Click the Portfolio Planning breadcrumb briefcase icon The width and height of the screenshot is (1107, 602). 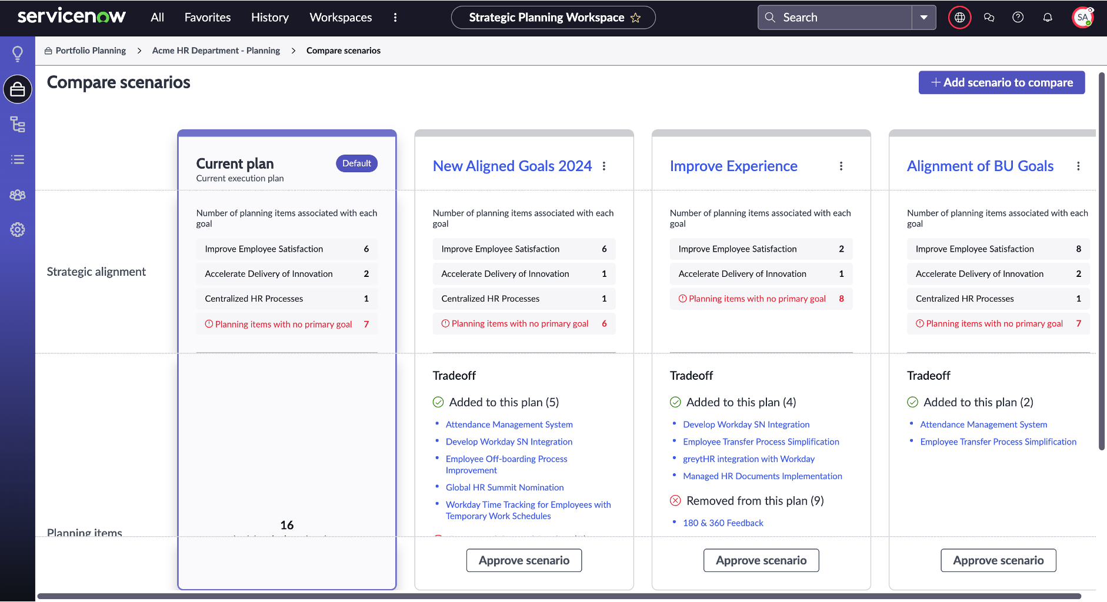pos(48,51)
